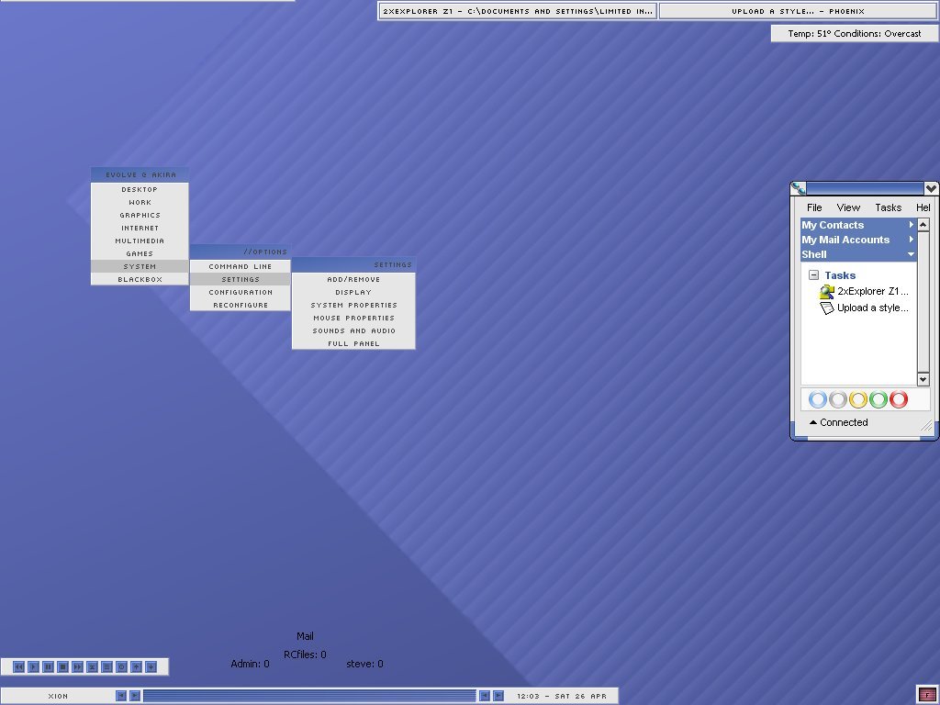
Task: Open the playlist with the three-lines icon
Action: pos(106,666)
